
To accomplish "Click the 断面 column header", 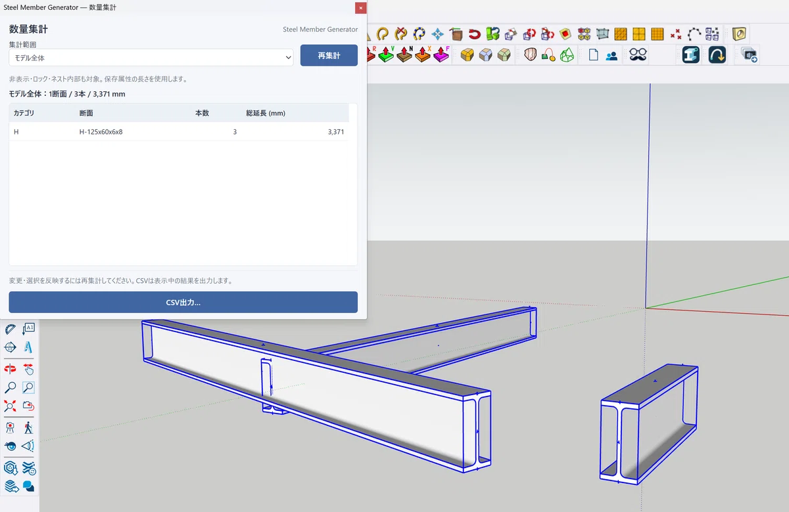I will (x=86, y=113).
